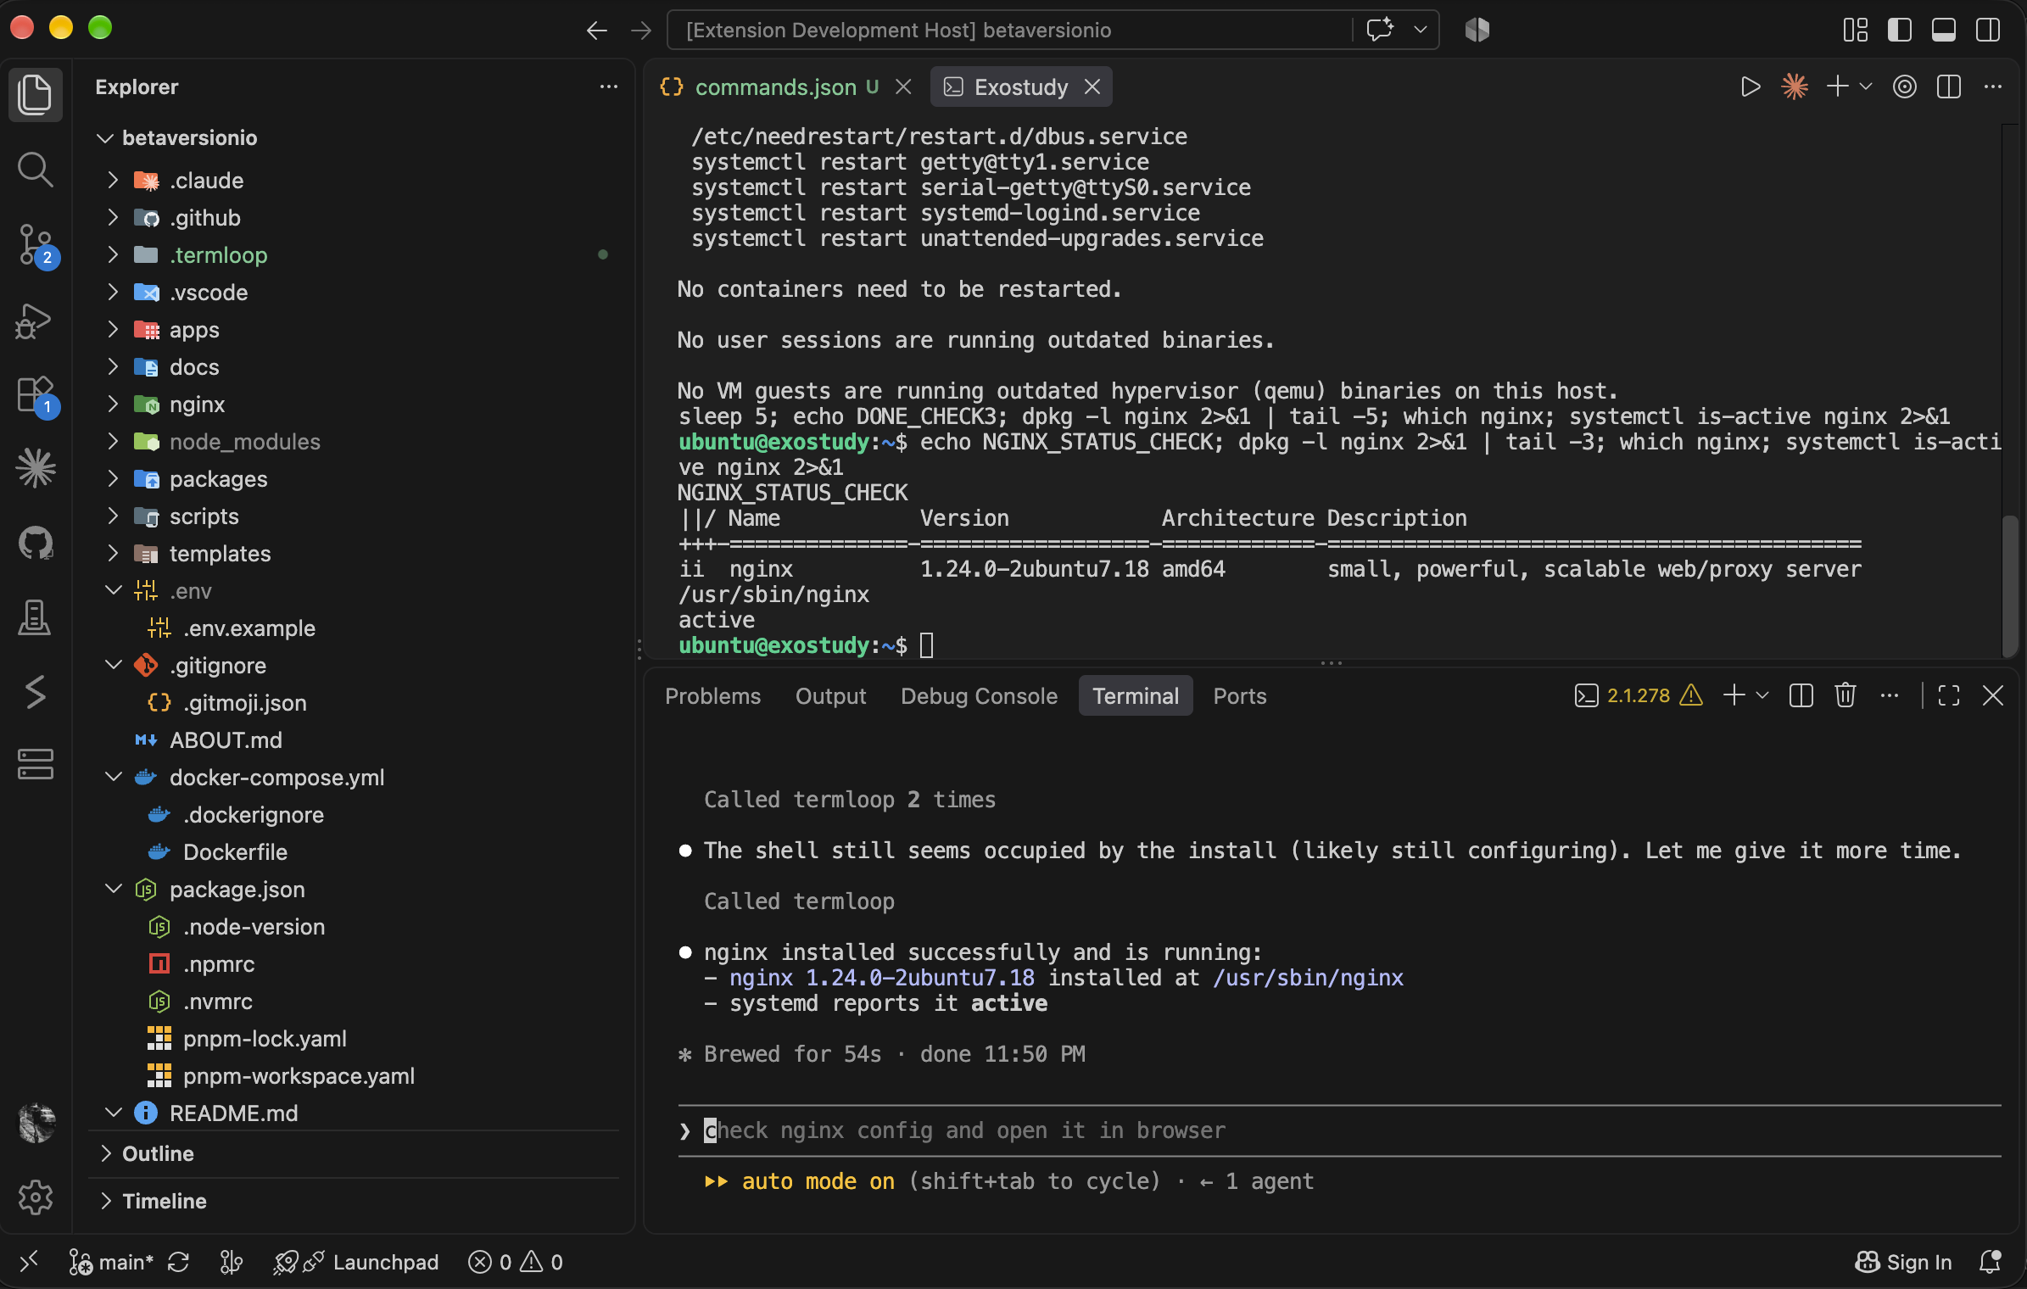Add a new terminal with the plus icon
2027x1289 pixels.
(x=1734, y=695)
